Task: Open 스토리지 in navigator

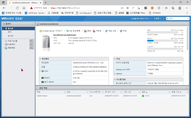Action: pyautogui.click(x=11, y=44)
